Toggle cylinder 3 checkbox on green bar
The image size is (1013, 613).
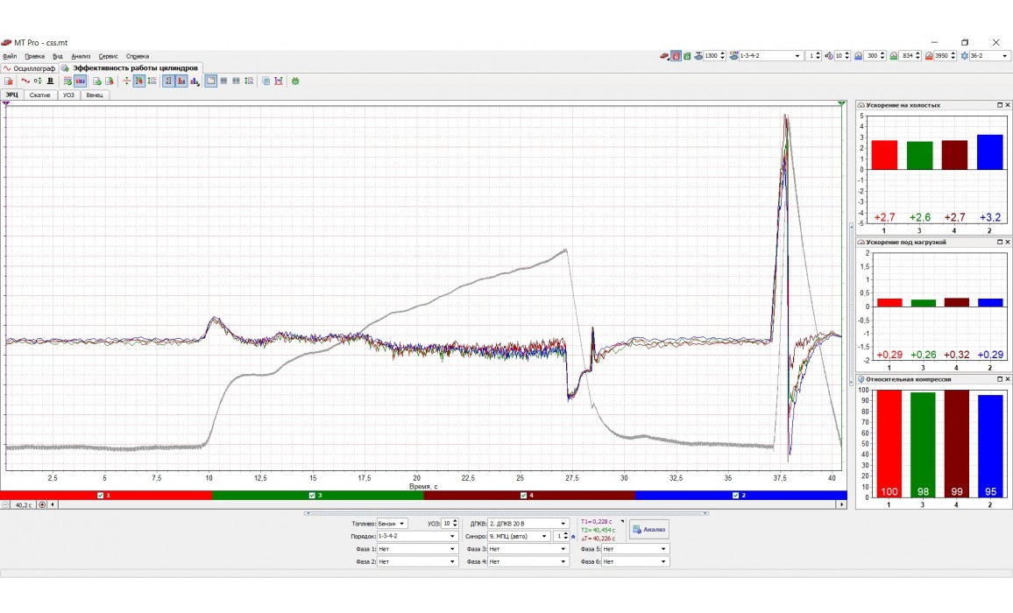click(x=312, y=496)
